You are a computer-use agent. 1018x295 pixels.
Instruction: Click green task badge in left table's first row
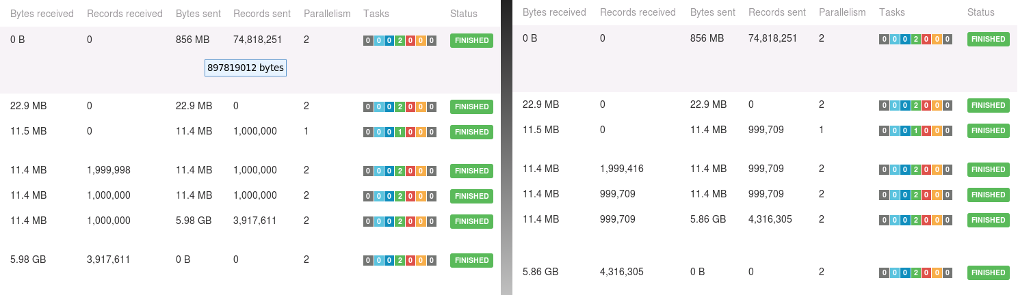point(400,41)
